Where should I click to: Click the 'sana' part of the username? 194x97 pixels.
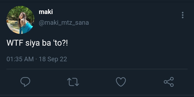click(x=82, y=23)
